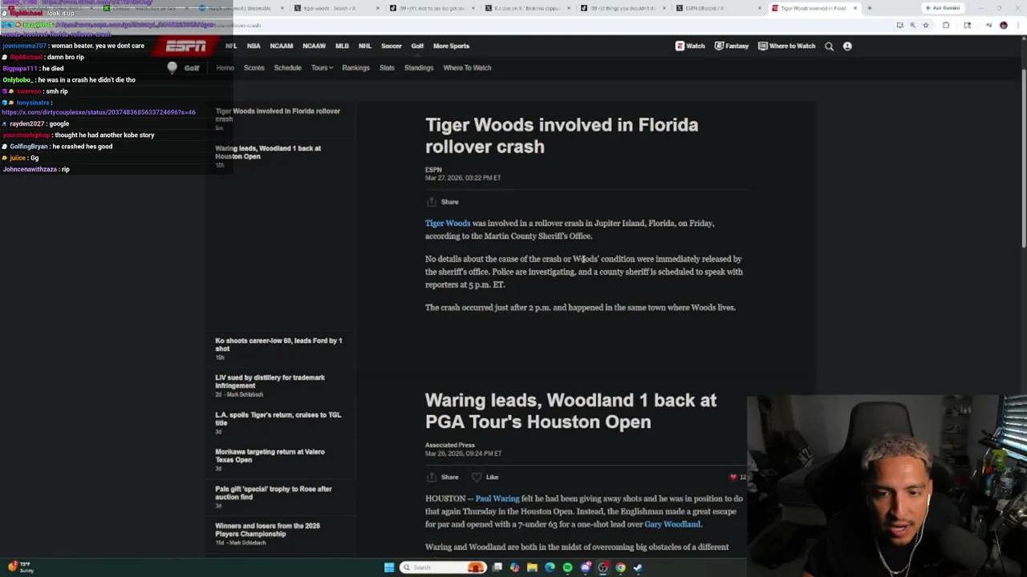This screenshot has width=1027, height=577.
Task: Expand the Tours dropdown in Golf menu
Action: pos(322,67)
